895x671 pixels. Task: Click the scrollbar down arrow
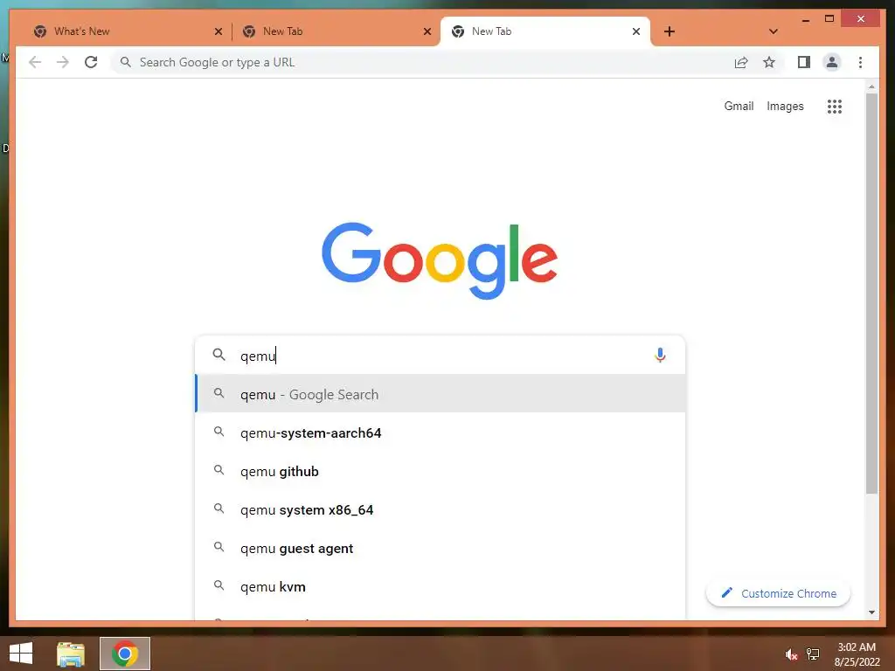point(871,612)
